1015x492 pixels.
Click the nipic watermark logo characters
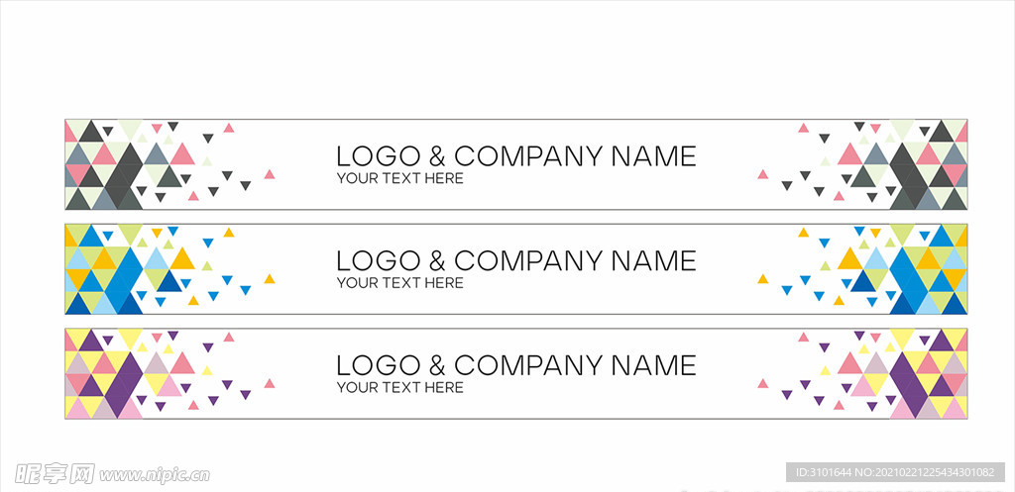(x=55, y=474)
